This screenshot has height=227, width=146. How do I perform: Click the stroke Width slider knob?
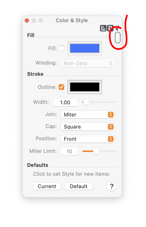pos(86,102)
